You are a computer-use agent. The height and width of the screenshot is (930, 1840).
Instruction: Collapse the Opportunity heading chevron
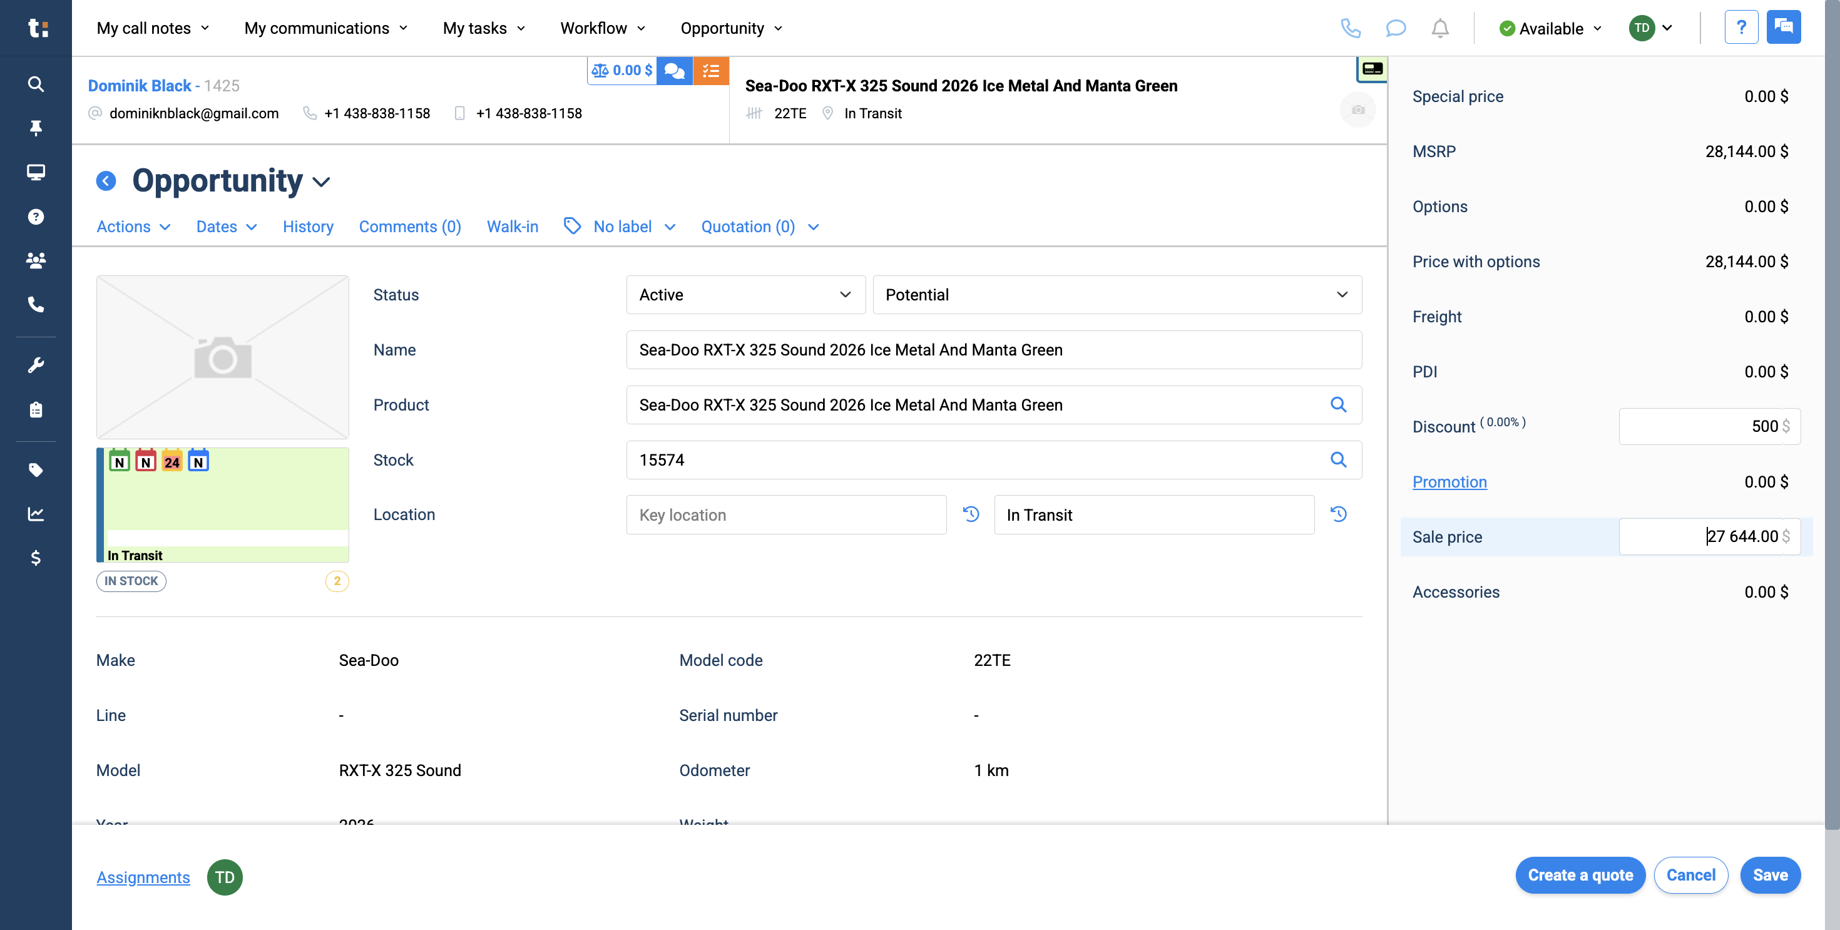click(x=320, y=181)
